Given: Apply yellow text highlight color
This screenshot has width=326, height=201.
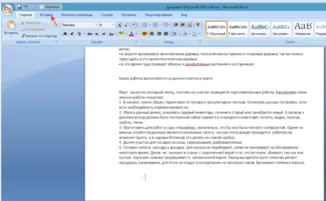Looking at the screenshot, I should tap(121, 34).
